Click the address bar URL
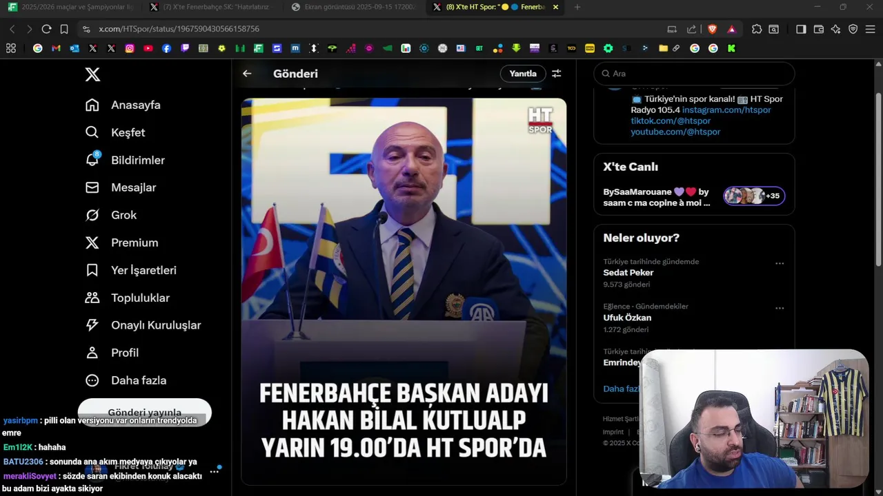Screen dimensions: 883x496 coord(179,29)
